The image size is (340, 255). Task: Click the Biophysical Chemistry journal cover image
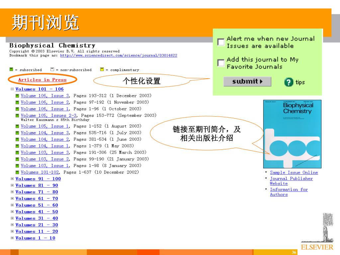(292, 134)
